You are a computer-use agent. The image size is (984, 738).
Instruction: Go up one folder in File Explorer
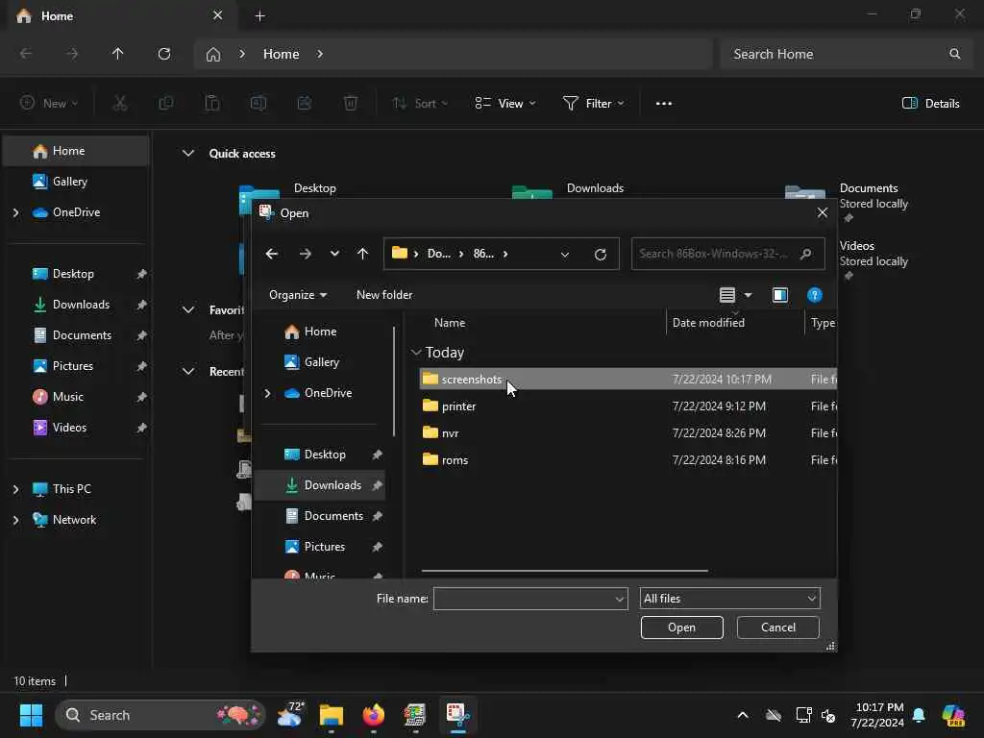(117, 54)
